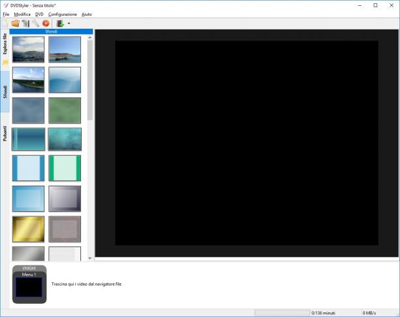Select the brownish gray framed background

click(x=65, y=229)
